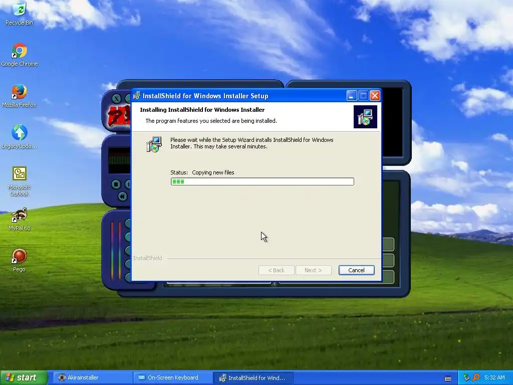This screenshot has height=385, width=513.
Task: Click the 'Installing InstallShield for Windows Installer' heading
Action: tap(202, 110)
